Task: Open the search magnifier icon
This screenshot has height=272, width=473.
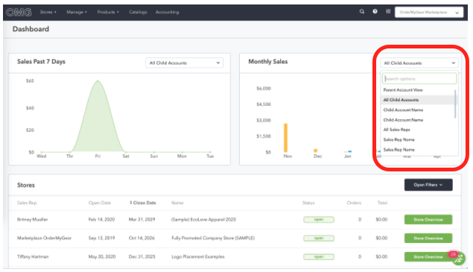Action: pos(362,11)
